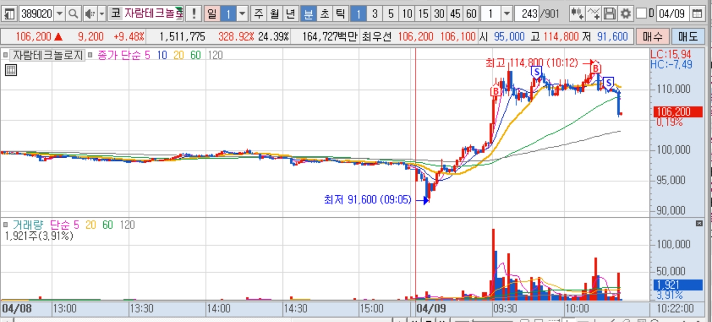Select the 분 (minute) chart period
This screenshot has height=322, width=712.
coord(308,13)
